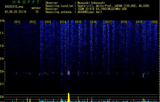The width and height of the screenshot is (160, 102).
Task: Click the 2317 time marker
Action: (x=109, y=22)
